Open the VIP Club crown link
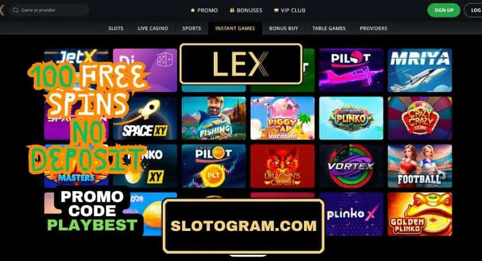 click(x=290, y=10)
